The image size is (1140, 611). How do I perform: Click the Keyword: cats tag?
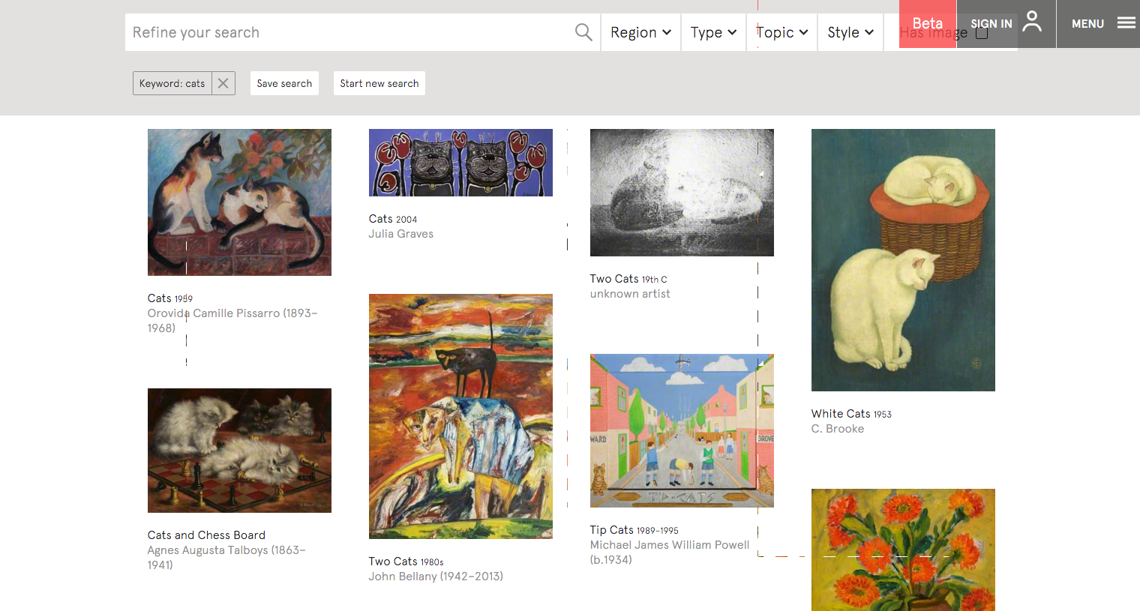172,83
